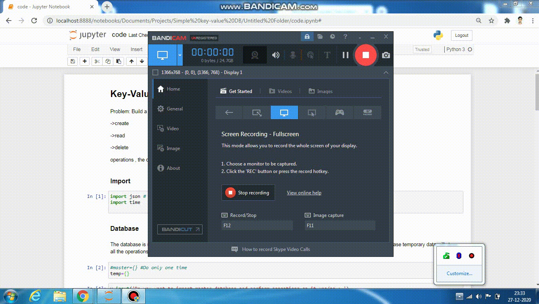539x304 pixels.
Task: Toggle microphone recording in Bandicam
Action: pos(293,55)
